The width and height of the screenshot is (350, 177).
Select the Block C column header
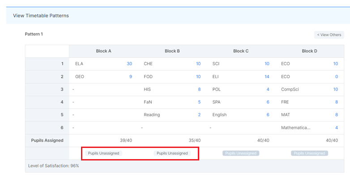[241, 51]
